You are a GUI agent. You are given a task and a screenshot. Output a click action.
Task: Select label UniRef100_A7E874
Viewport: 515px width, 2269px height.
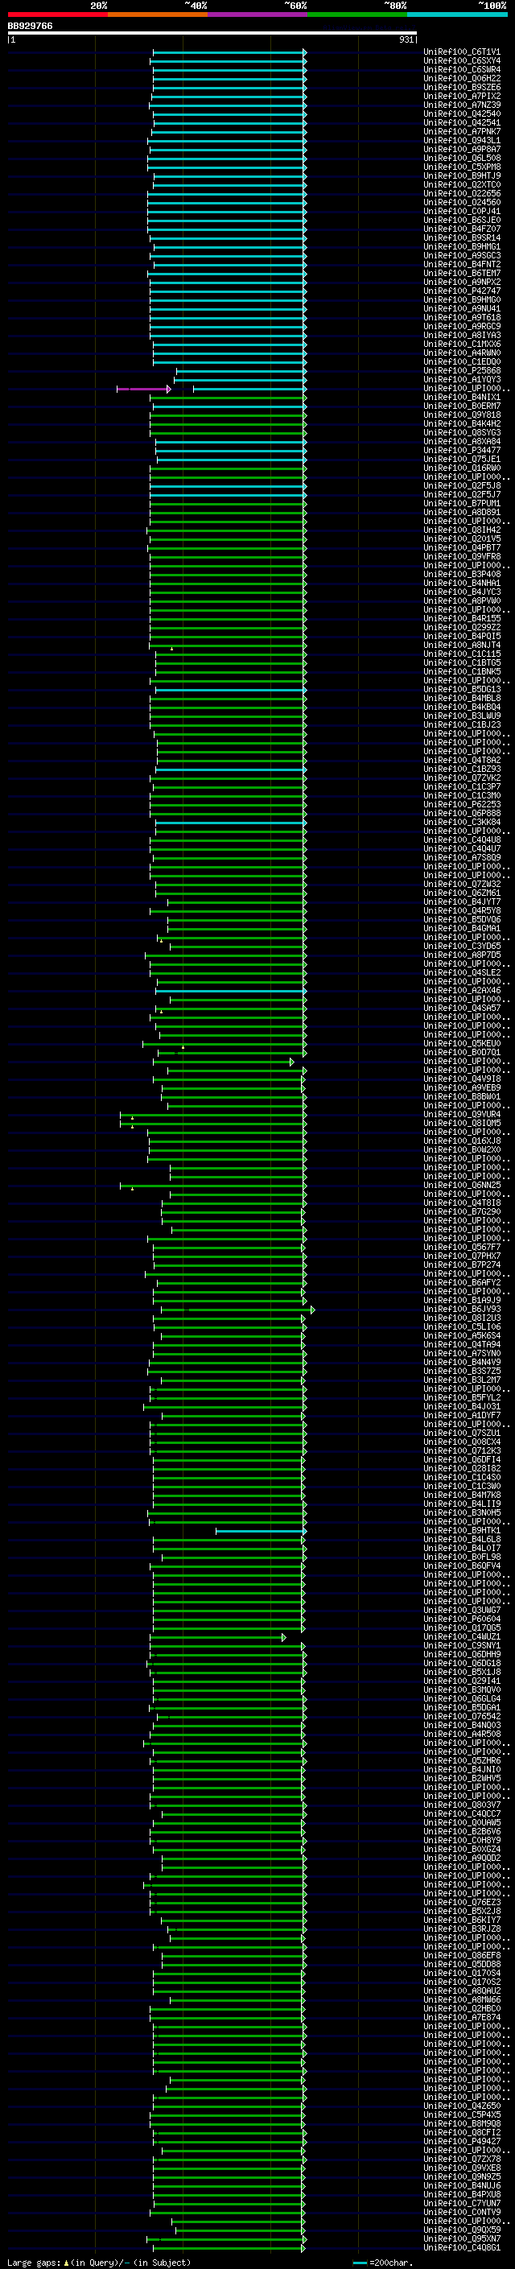pos(461,2017)
